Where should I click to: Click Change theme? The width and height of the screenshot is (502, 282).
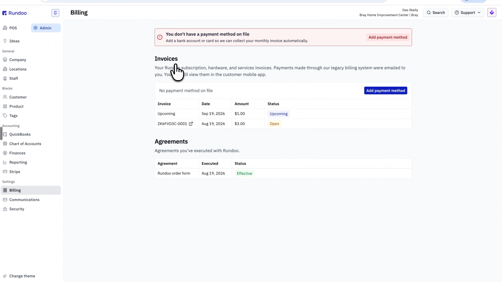click(x=22, y=276)
